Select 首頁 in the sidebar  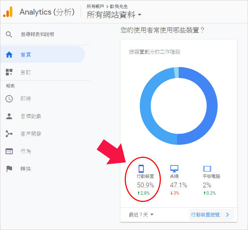click(x=43, y=55)
